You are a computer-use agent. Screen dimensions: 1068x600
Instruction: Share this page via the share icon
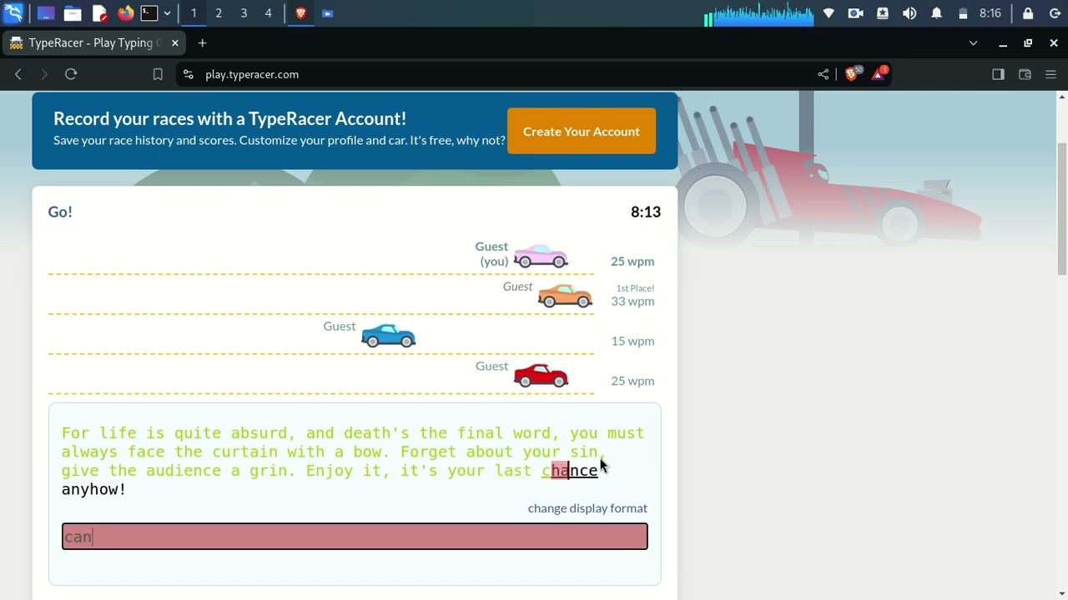824,74
